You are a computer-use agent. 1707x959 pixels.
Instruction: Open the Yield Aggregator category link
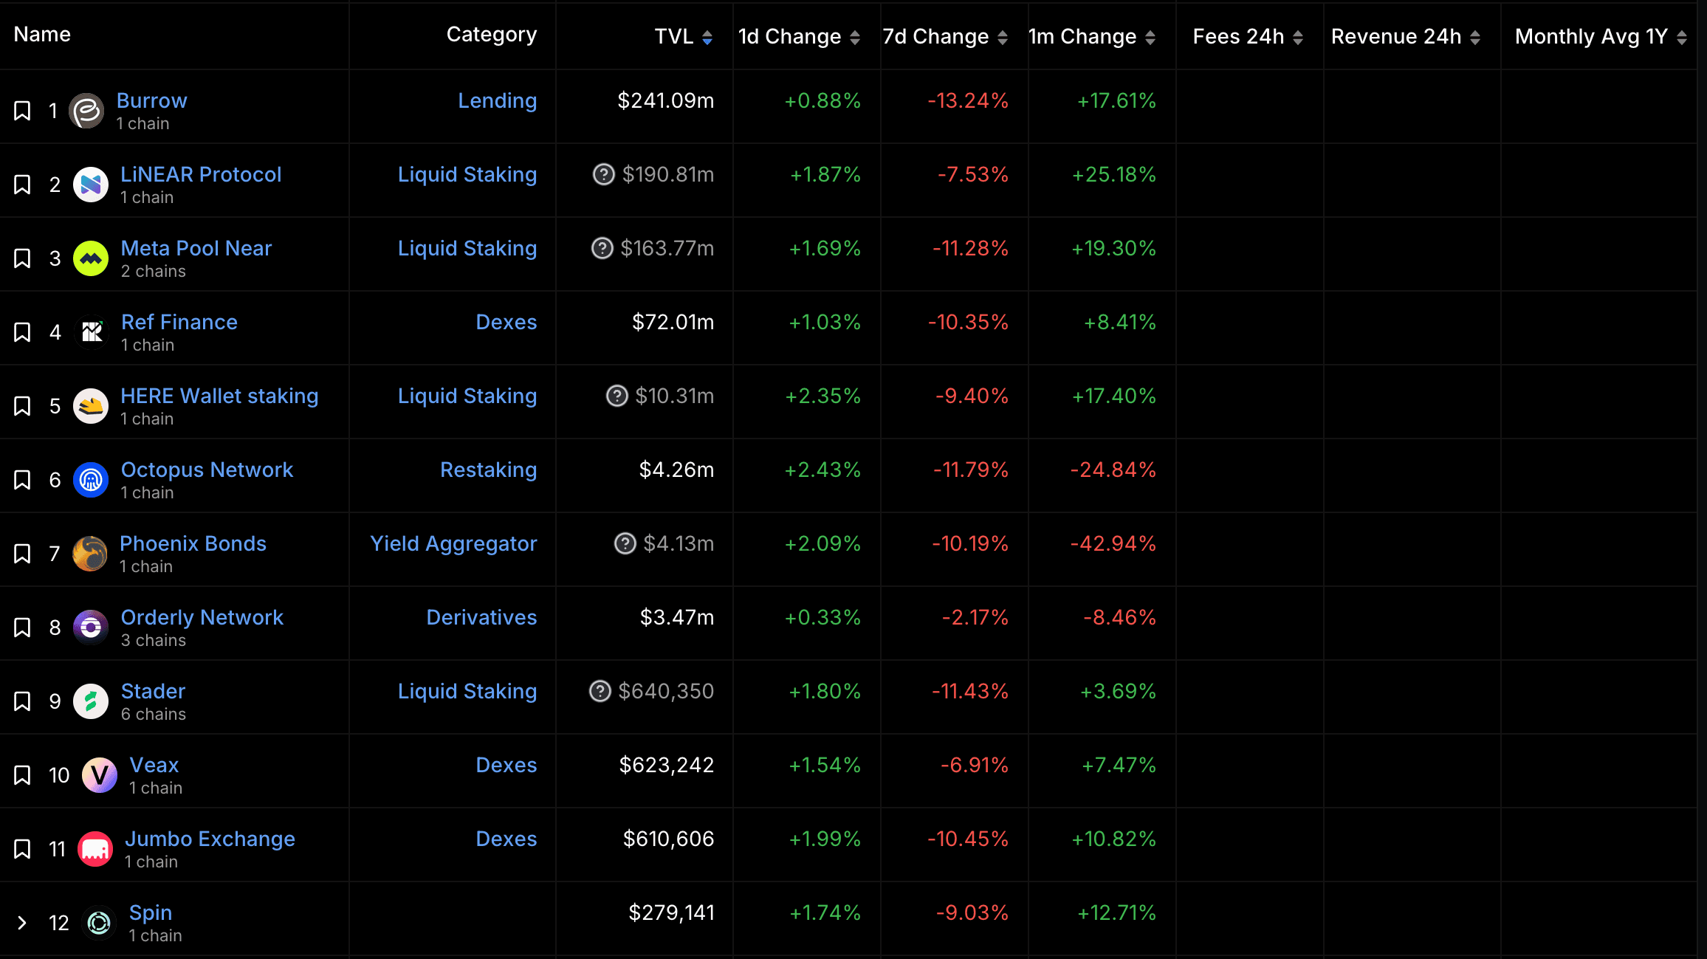(453, 543)
